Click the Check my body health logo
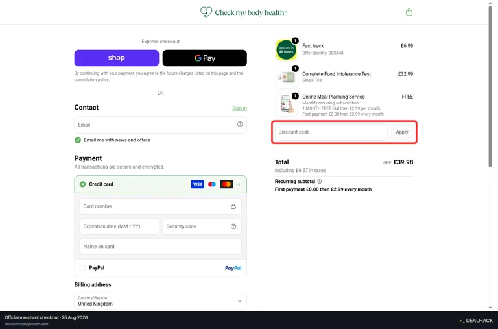Screen dimensions: 498x329 coord(244,12)
